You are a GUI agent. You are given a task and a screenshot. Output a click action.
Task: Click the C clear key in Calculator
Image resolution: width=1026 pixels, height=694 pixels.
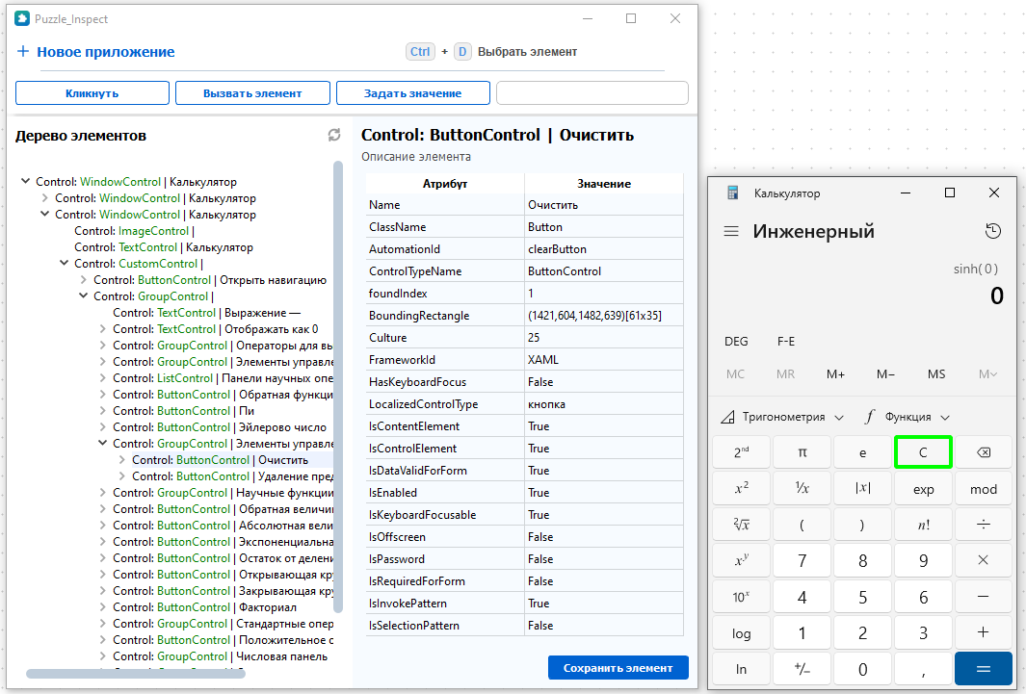923,452
